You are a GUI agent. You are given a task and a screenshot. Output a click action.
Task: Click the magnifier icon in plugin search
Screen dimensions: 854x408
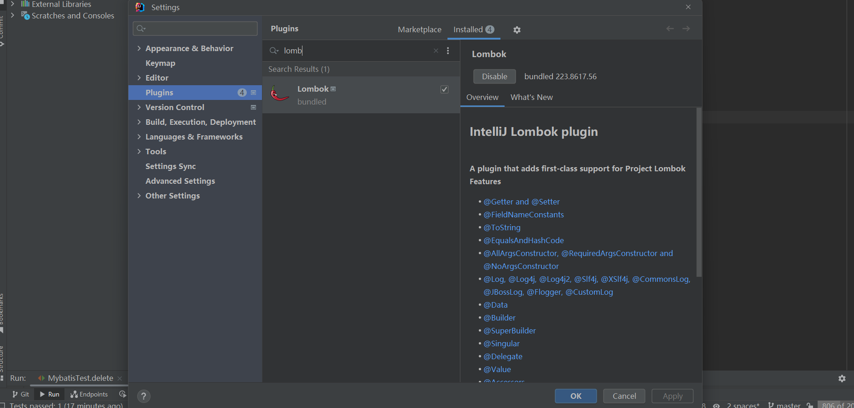[x=274, y=51]
